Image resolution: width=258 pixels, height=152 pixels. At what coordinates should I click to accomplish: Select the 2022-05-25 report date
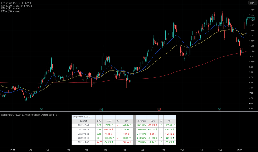[83, 134]
